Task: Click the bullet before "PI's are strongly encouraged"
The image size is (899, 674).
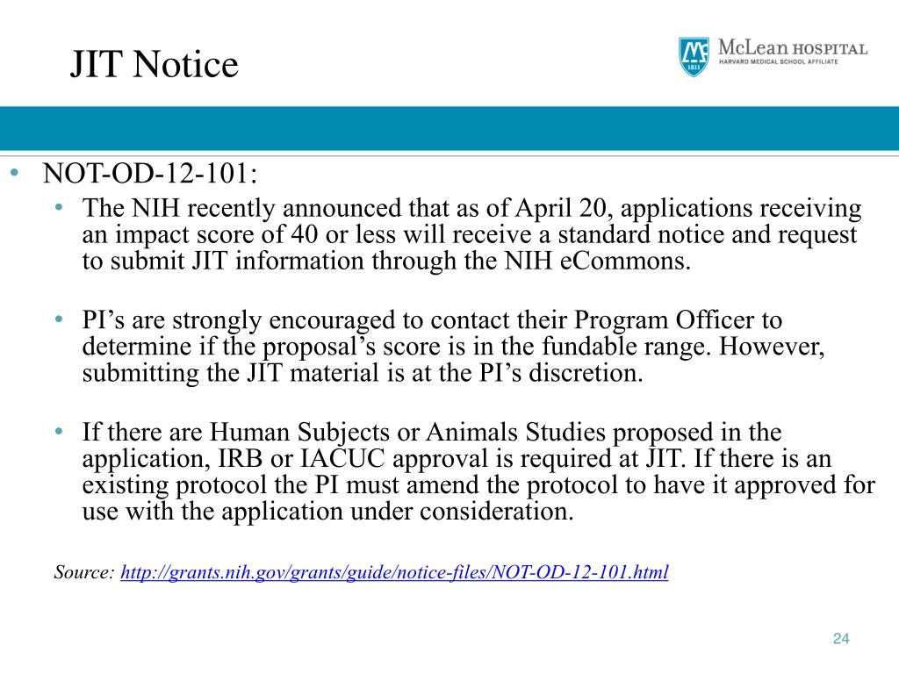Action: coord(59,320)
